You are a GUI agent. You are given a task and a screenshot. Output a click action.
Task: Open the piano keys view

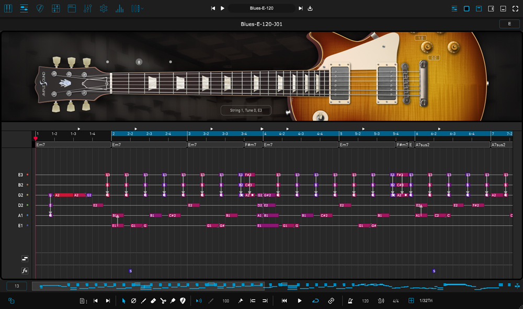pos(8,8)
